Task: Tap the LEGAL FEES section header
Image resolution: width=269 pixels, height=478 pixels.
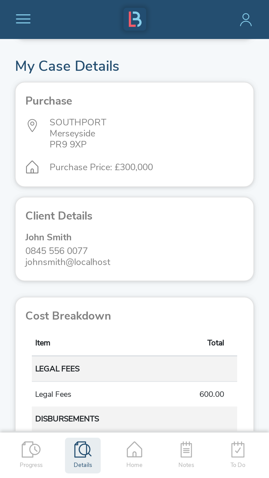Action: [x=134, y=369]
